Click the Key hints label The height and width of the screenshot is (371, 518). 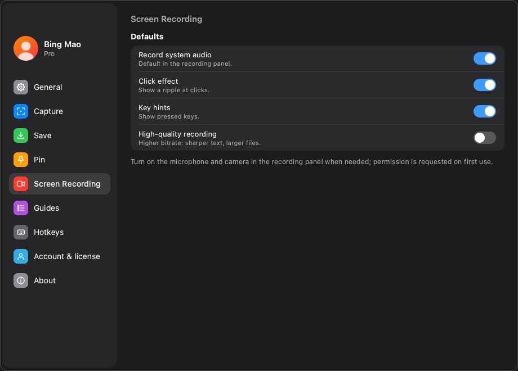[154, 107]
